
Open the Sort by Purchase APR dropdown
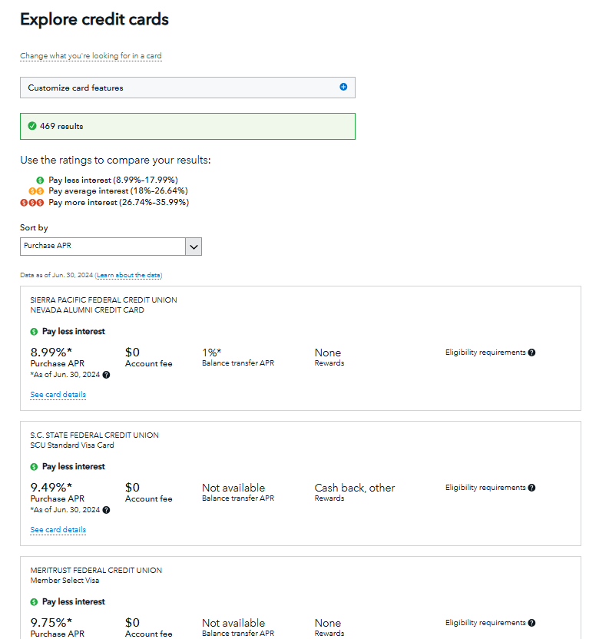[x=103, y=247]
